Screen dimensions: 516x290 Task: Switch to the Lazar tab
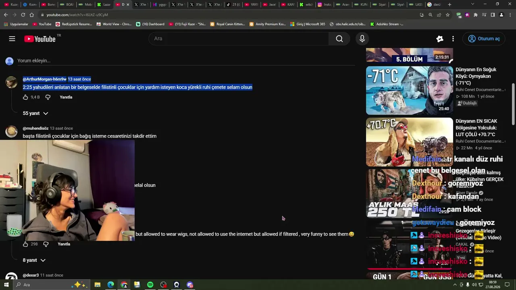[104, 4]
